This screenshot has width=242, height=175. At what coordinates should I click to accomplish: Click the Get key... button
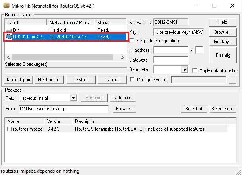click(223, 42)
